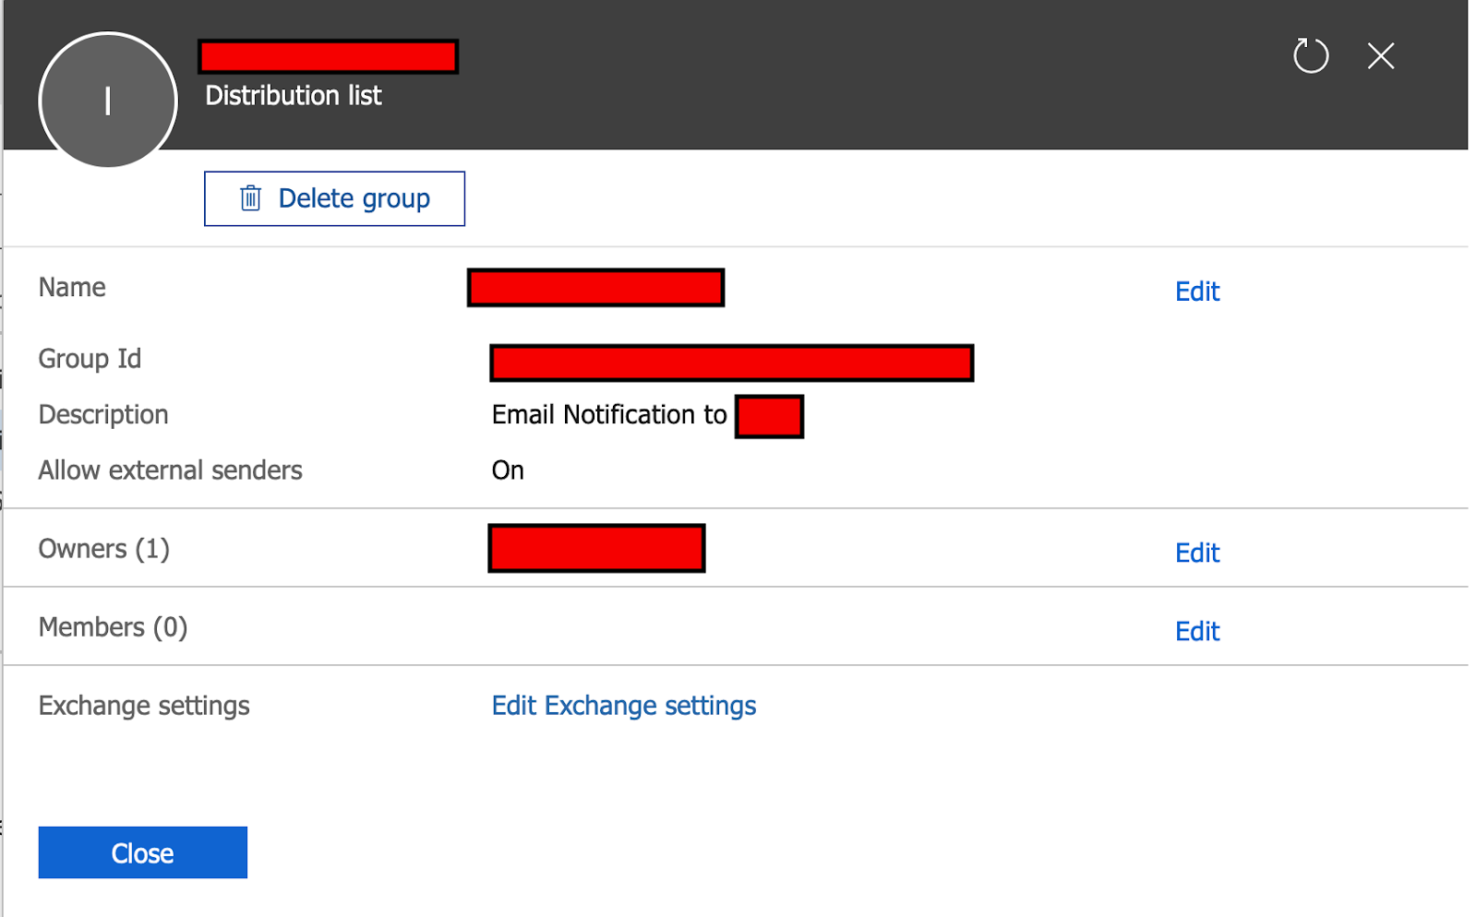
Task: Click the Distribution list label
Action: pos(293,95)
